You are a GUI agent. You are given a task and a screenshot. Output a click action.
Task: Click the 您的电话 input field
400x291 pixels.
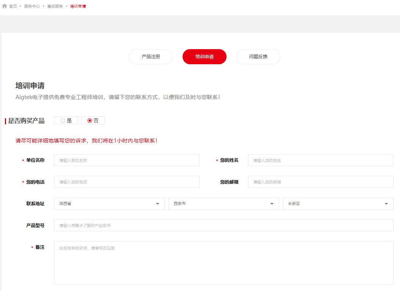(127, 182)
